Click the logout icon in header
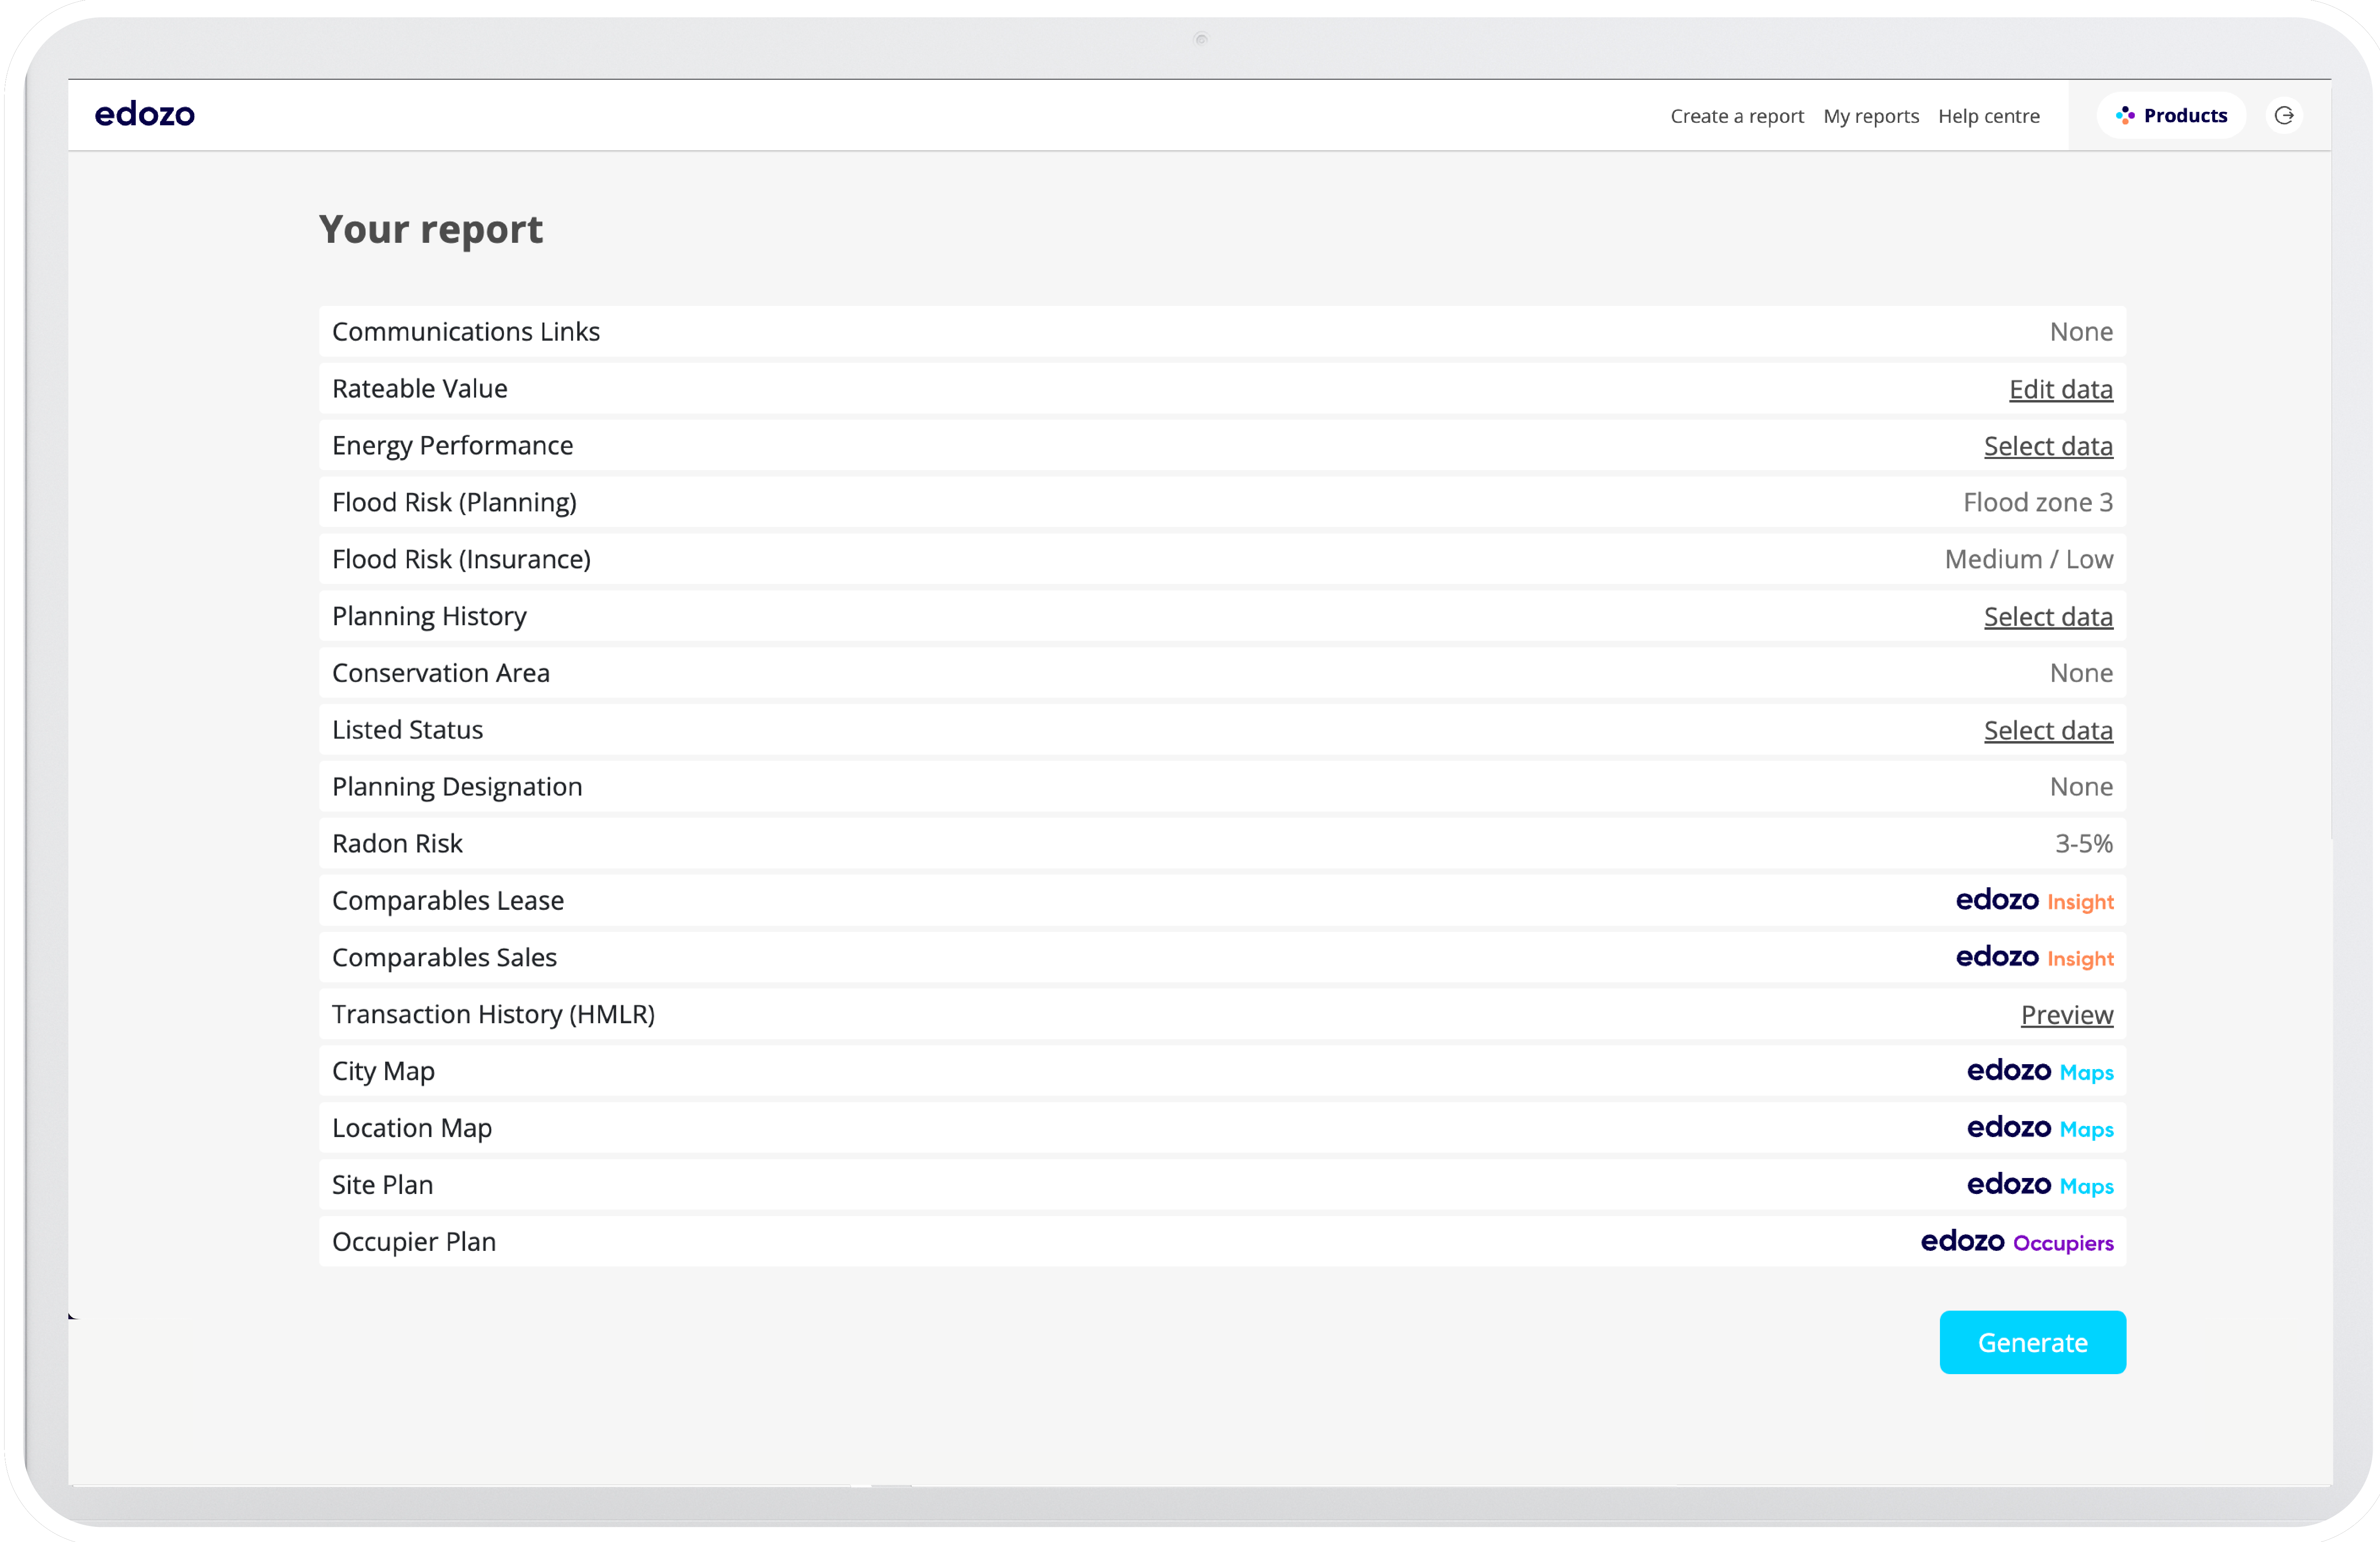2380x1542 pixels. [x=2284, y=116]
